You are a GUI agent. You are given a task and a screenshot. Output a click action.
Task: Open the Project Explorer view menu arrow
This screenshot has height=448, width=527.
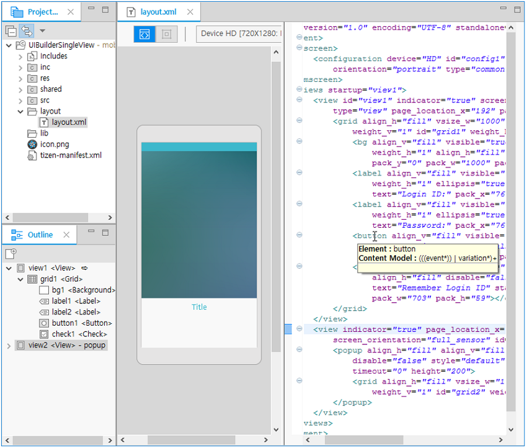click(x=42, y=30)
